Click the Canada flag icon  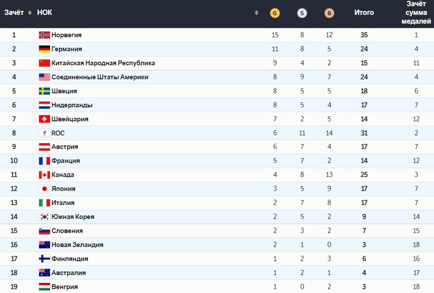point(44,175)
